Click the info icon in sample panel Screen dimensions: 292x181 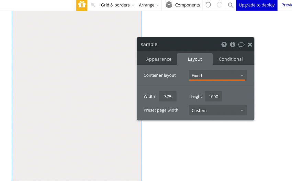click(x=233, y=45)
